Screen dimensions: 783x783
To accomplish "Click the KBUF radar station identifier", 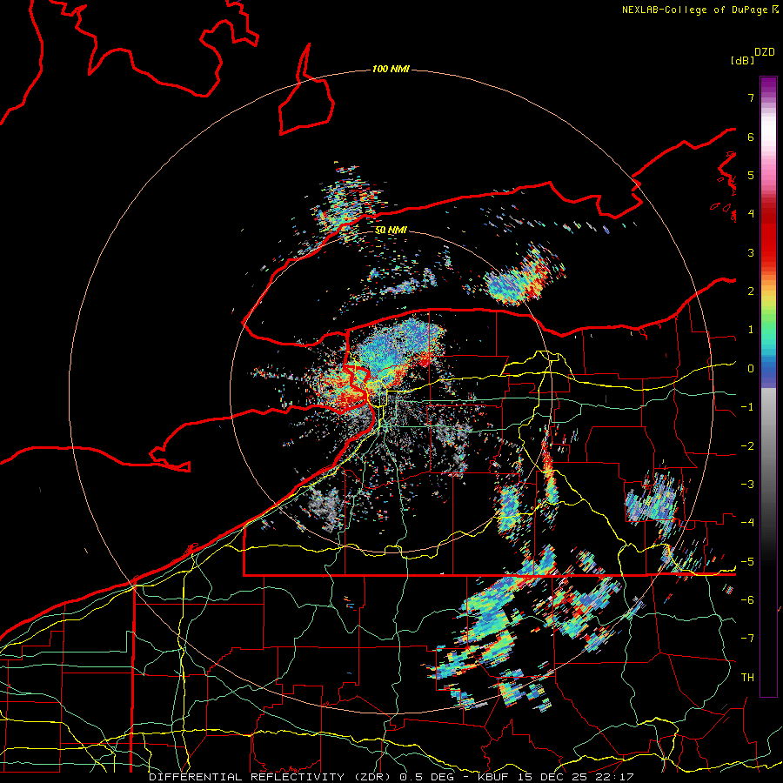I will tap(492, 777).
